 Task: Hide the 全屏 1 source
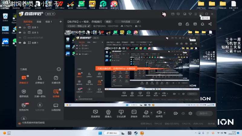point(20,43)
